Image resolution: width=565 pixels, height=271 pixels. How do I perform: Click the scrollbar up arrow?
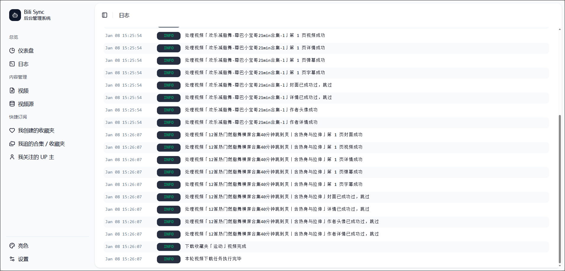pyautogui.click(x=559, y=29)
